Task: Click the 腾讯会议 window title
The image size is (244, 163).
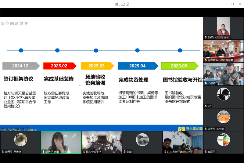Action: (122, 4)
